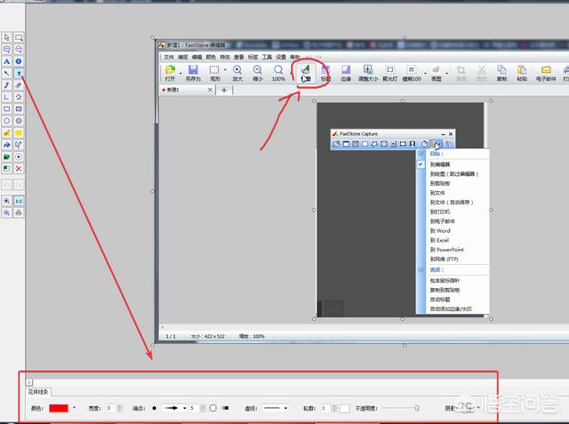The height and width of the screenshot is (424, 569).
Task: Toggle 包含鼠标指针 option in menu
Action: click(447, 280)
